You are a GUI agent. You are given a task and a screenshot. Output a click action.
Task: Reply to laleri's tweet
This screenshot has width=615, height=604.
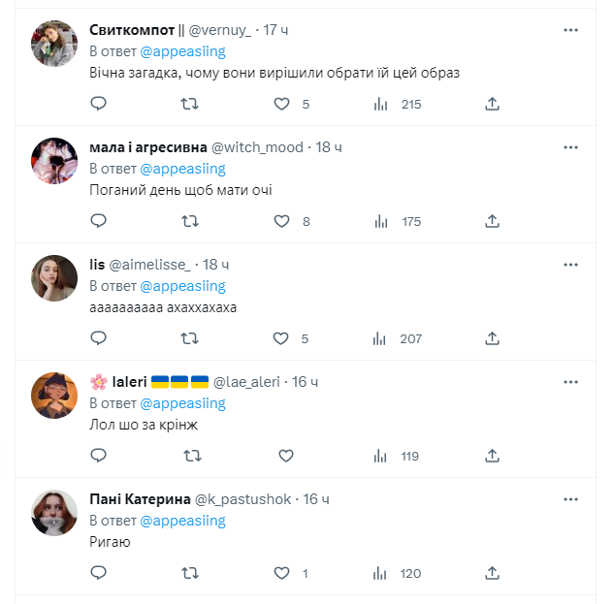click(x=98, y=456)
